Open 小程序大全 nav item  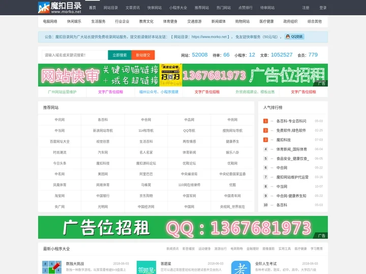point(178,8)
